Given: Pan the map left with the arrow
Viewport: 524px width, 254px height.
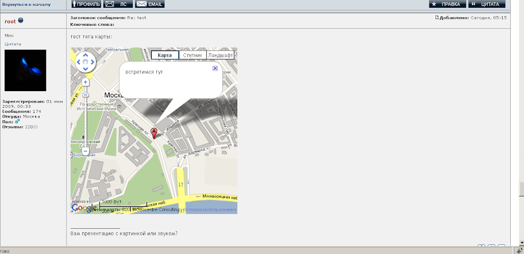Looking at the screenshot, I should (x=79, y=62).
